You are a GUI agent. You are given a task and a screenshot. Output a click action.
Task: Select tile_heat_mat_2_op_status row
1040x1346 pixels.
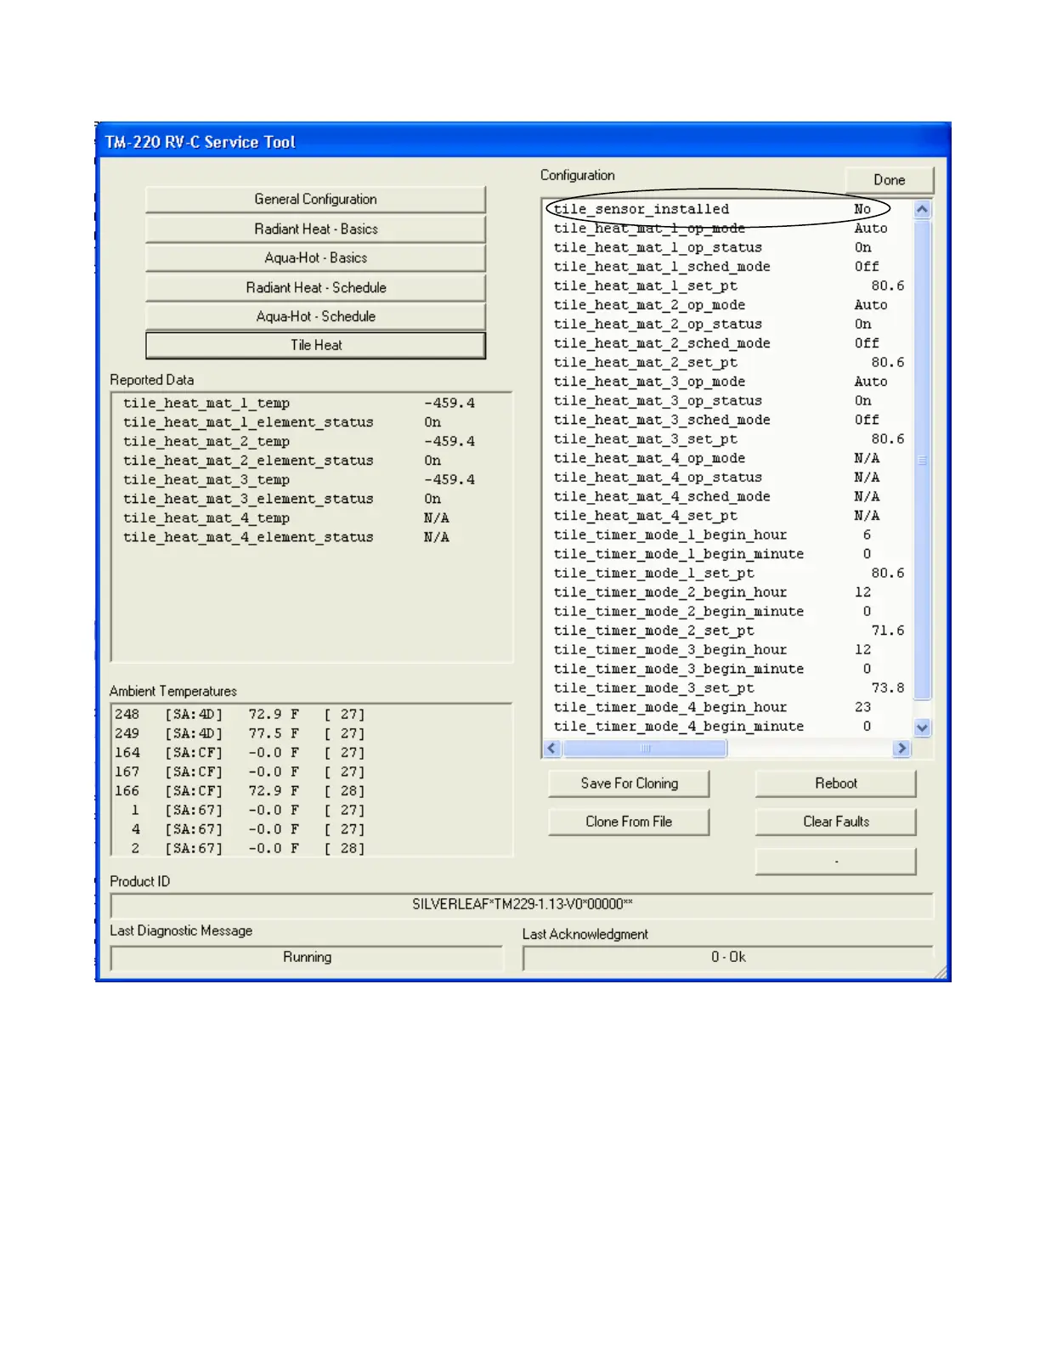(x=727, y=324)
